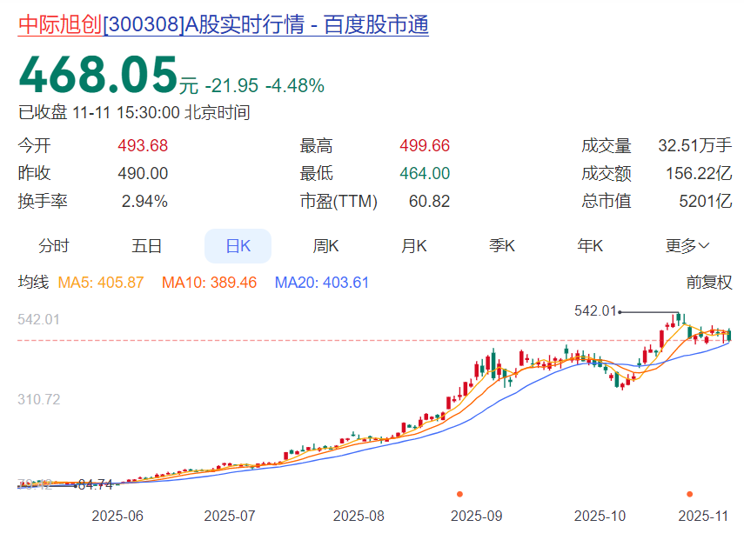Screen dimensions: 744x540
Task: Click the MA5 moving average label
Action: [101, 283]
